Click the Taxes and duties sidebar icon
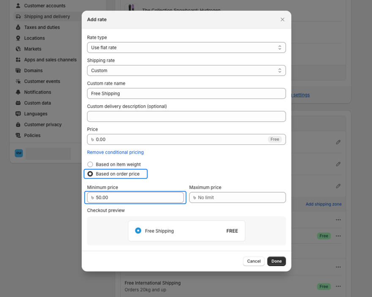The image size is (372, 297). pyautogui.click(x=18, y=27)
